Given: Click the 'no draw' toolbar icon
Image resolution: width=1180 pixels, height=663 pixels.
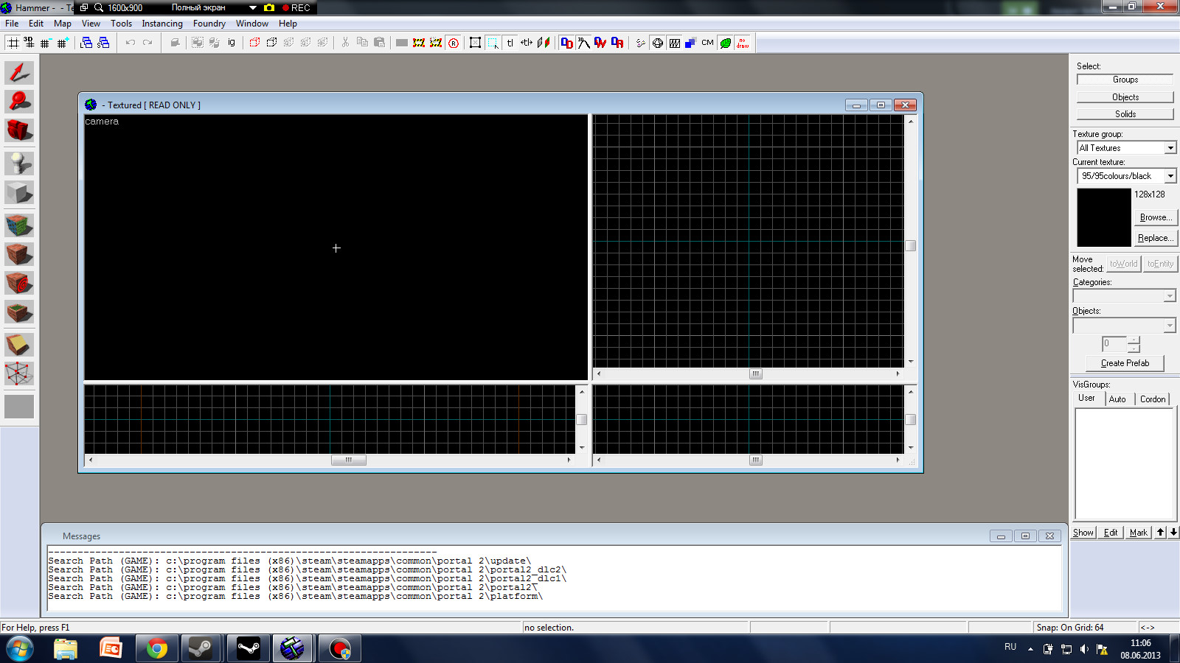Looking at the screenshot, I should coord(743,43).
